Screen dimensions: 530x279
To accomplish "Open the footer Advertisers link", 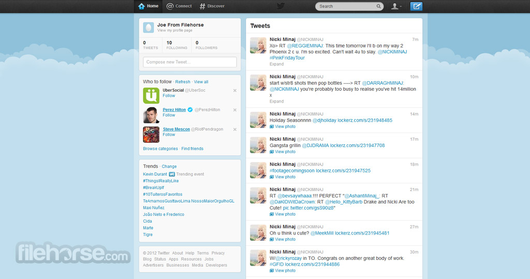I will [153, 265].
